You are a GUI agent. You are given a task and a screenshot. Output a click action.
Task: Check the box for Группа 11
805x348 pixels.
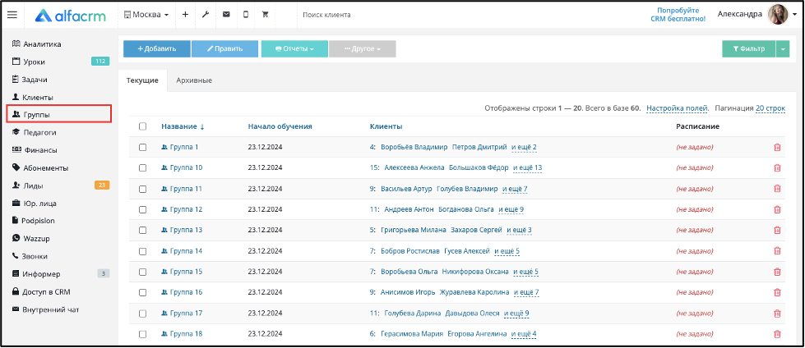pyautogui.click(x=143, y=189)
